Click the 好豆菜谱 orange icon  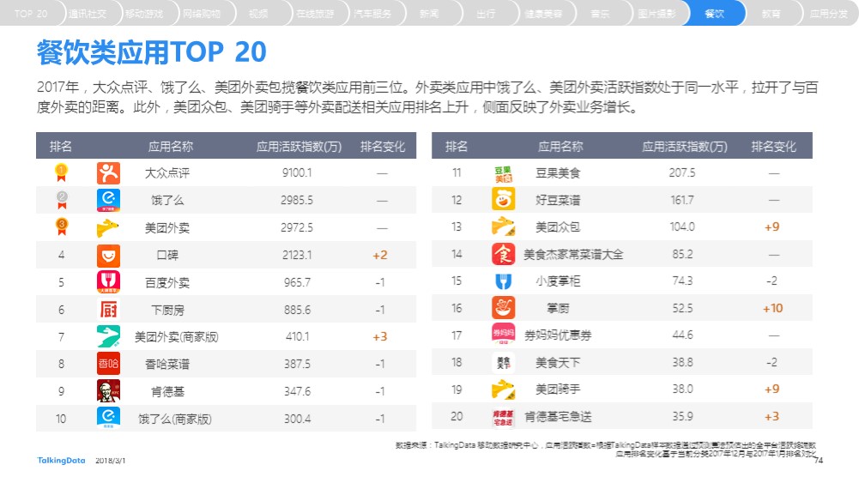[504, 199]
